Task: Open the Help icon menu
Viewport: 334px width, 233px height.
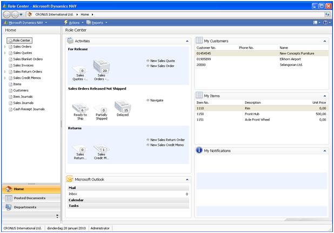Action: 326,23
